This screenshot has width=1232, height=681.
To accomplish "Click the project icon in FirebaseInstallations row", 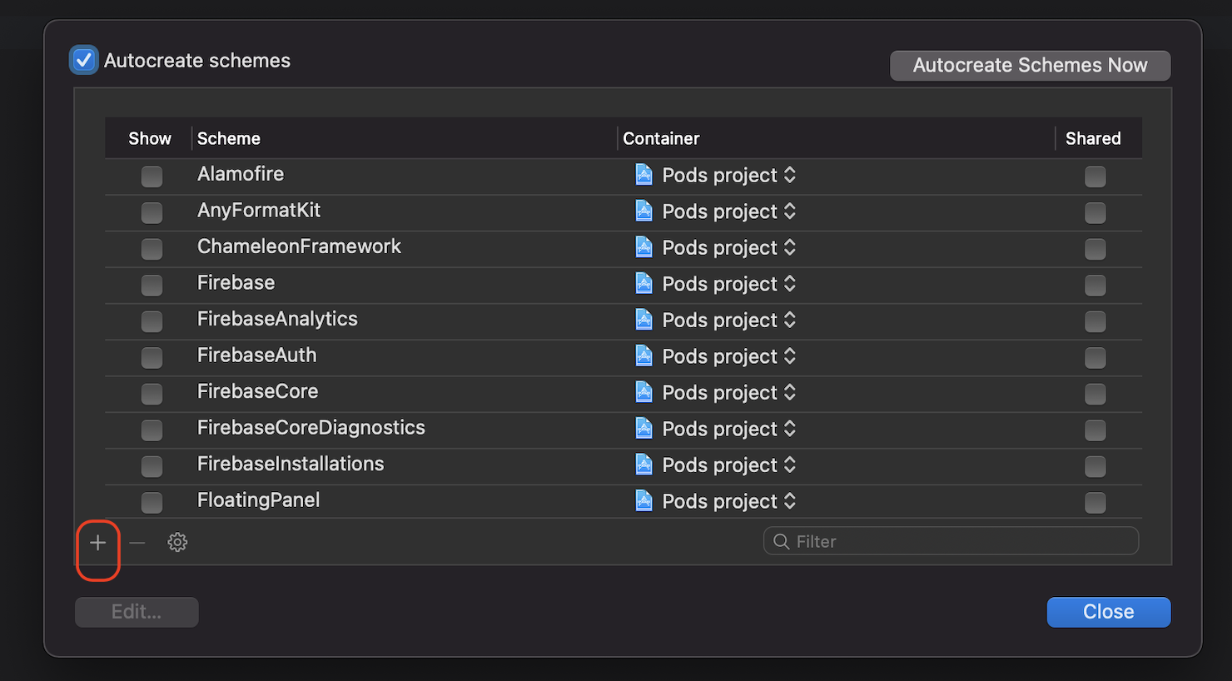I will click(x=643, y=464).
